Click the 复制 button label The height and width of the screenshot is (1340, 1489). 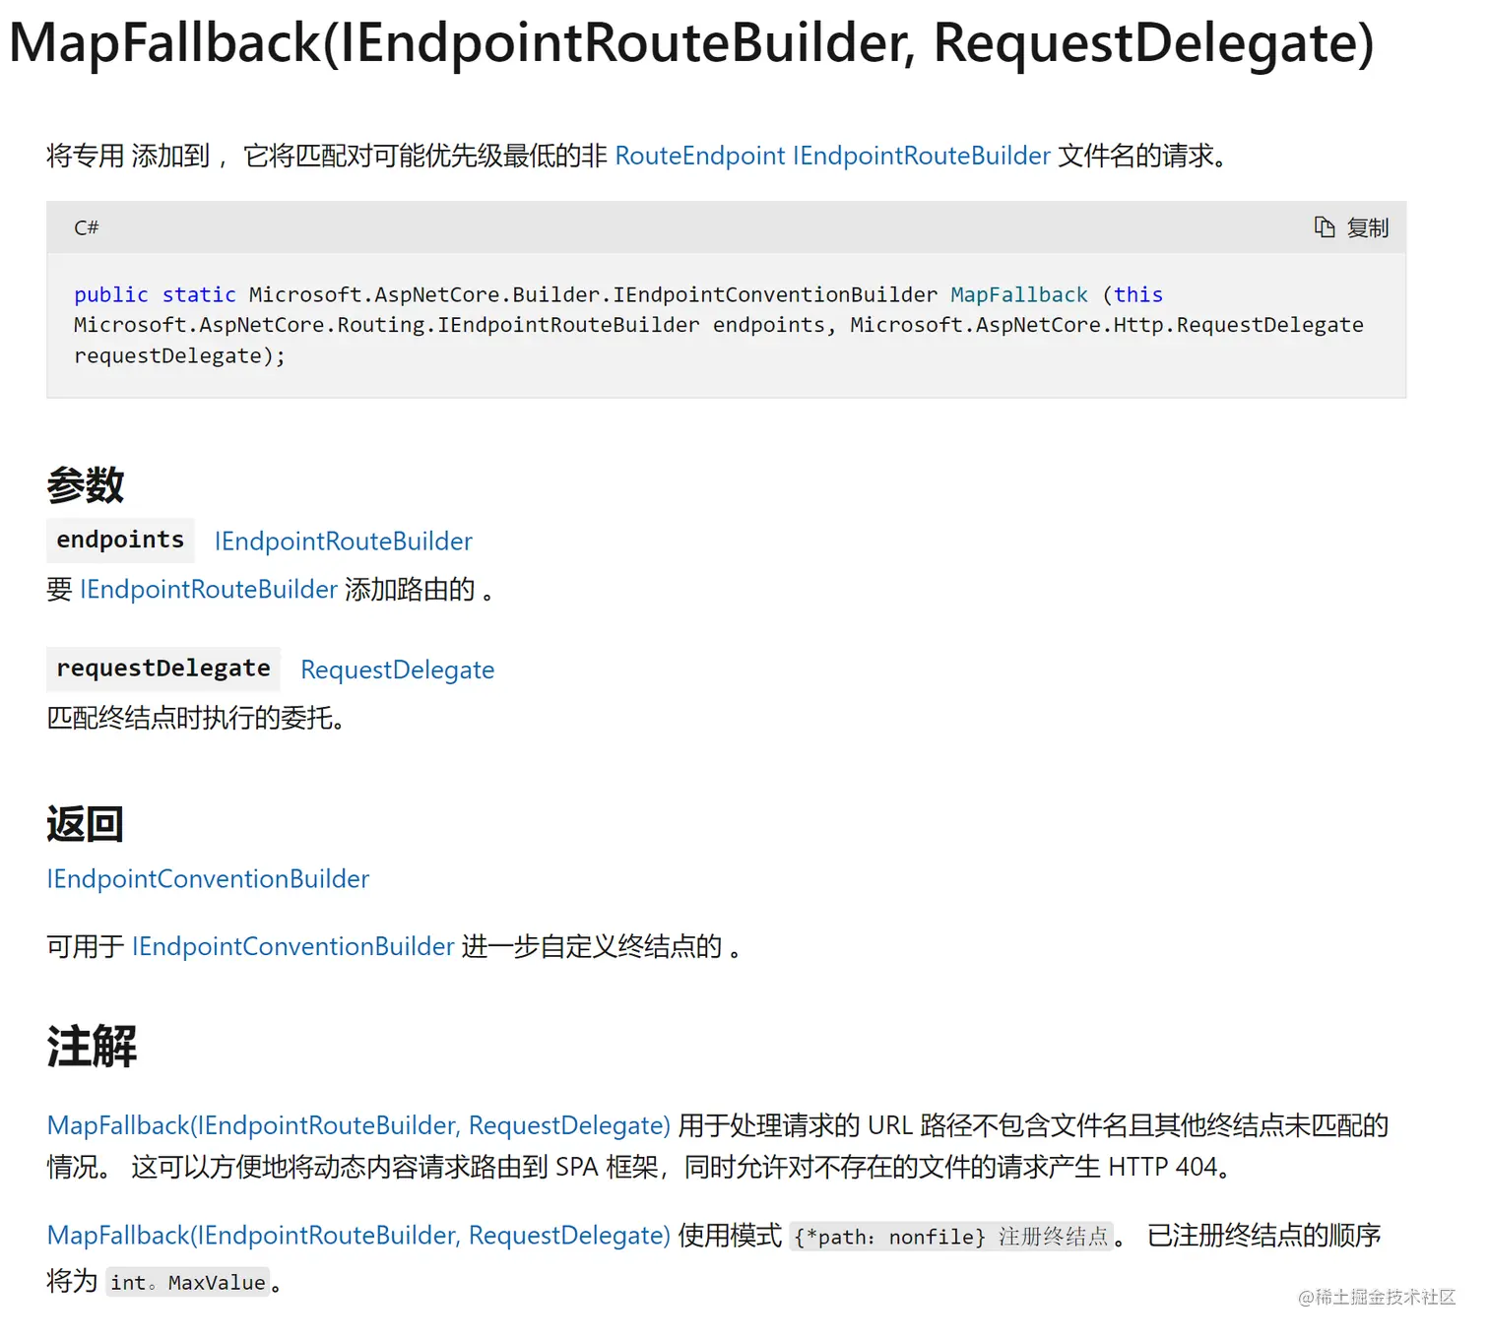pos(1368,227)
